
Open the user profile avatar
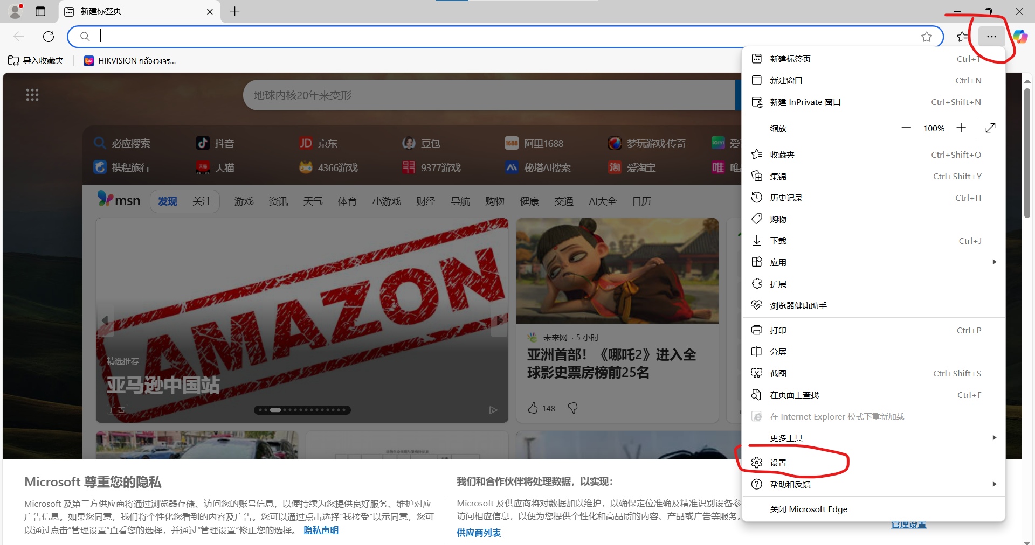(16, 11)
